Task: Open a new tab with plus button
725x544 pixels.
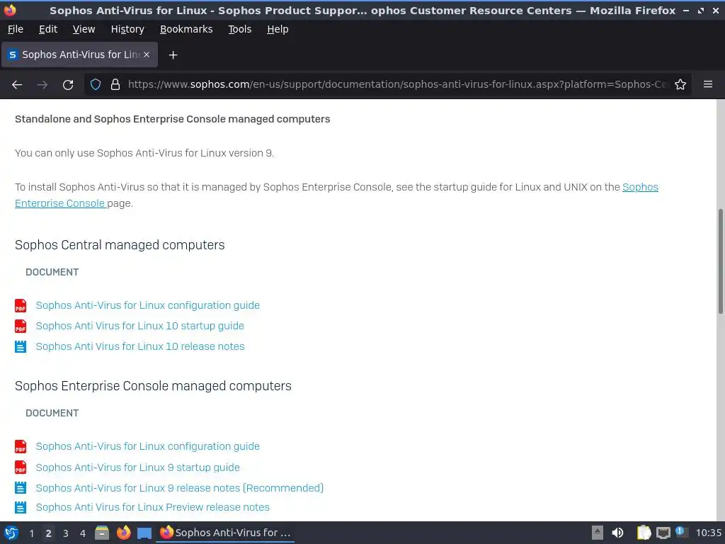Action: pyautogui.click(x=173, y=55)
